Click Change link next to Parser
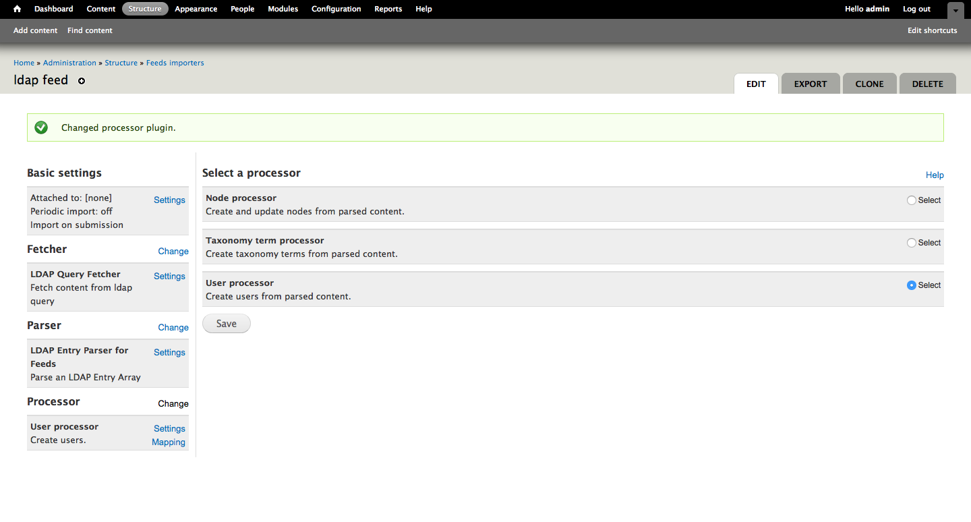The height and width of the screenshot is (522, 971). click(x=173, y=328)
